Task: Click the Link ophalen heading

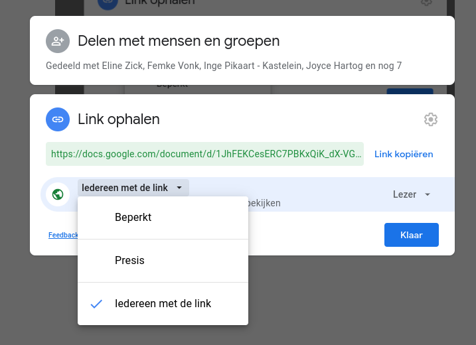Action: click(119, 119)
